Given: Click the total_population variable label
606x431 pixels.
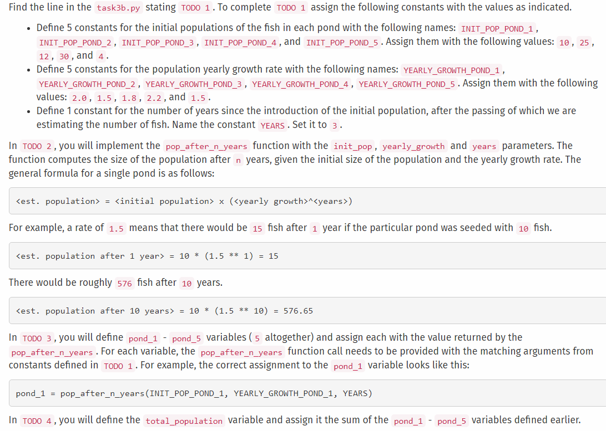Looking at the screenshot, I should (184, 421).
